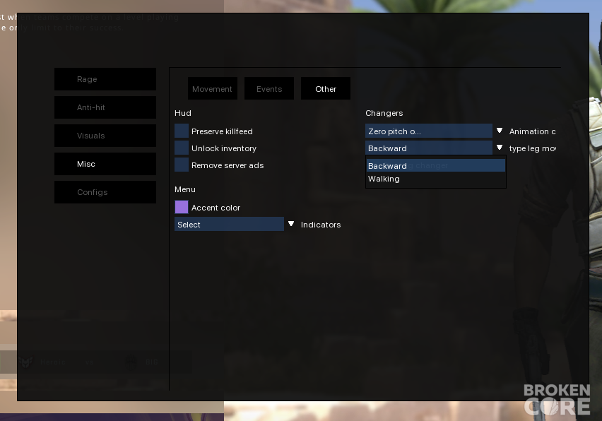The height and width of the screenshot is (421, 602).
Task: Click the Changers section heading
Action: pyautogui.click(x=384, y=113)
